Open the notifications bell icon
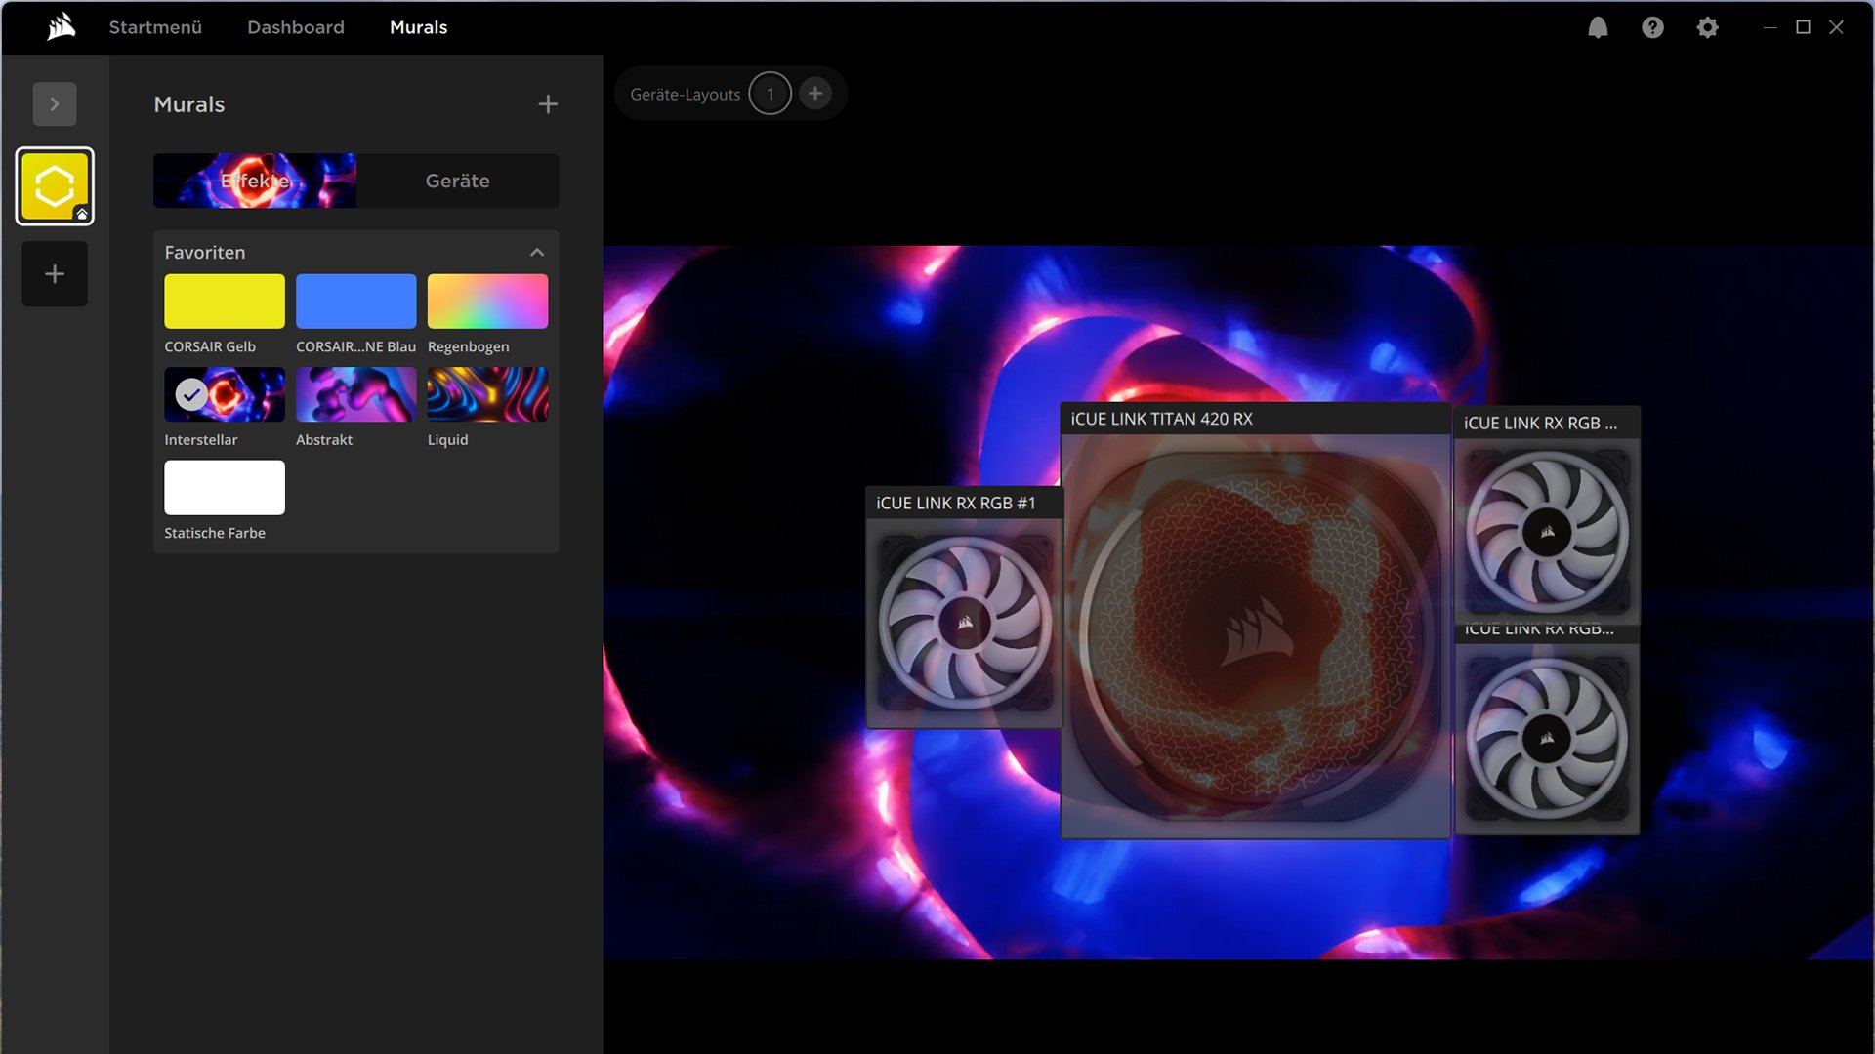 coord(1598,27)
